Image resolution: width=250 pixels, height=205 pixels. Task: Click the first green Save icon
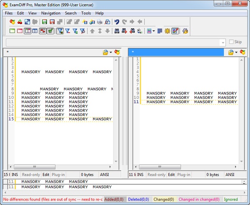44,22
